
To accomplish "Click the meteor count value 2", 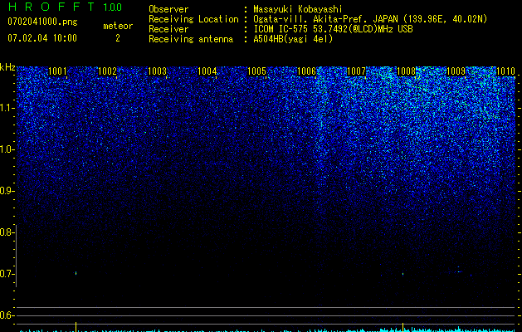I will [118, 38].
